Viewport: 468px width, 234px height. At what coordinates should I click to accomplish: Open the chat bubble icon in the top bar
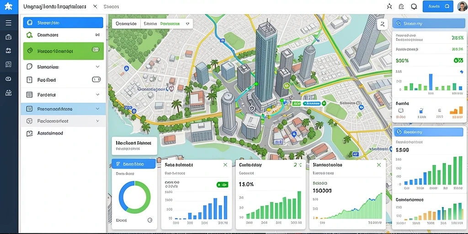414,6
